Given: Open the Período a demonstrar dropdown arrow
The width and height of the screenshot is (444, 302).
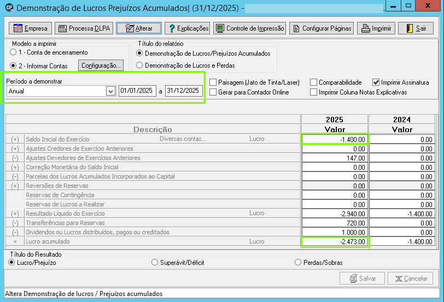Looking at the screenshot, I should [110, 91].
